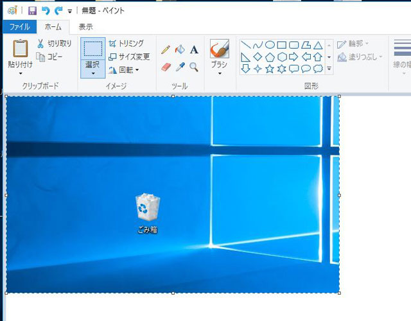Redo the last undone action

pyautogui.click(x=58, y=11)
